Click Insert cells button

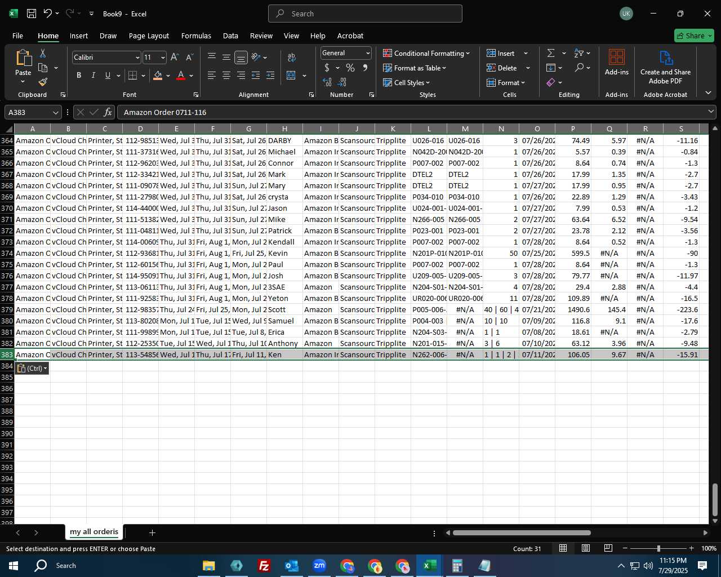click(x=501, y=53)
